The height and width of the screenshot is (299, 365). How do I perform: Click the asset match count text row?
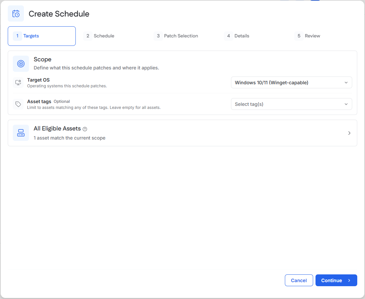point(69,138)
